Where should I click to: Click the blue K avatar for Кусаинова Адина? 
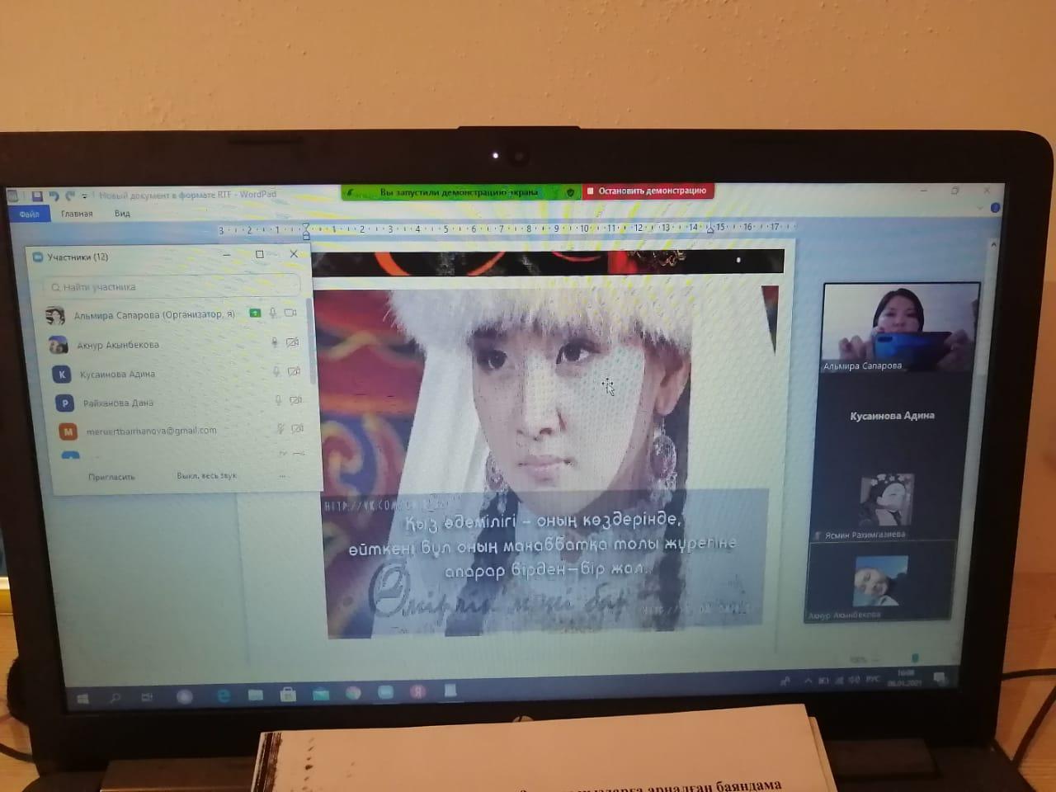click(62, 375)
